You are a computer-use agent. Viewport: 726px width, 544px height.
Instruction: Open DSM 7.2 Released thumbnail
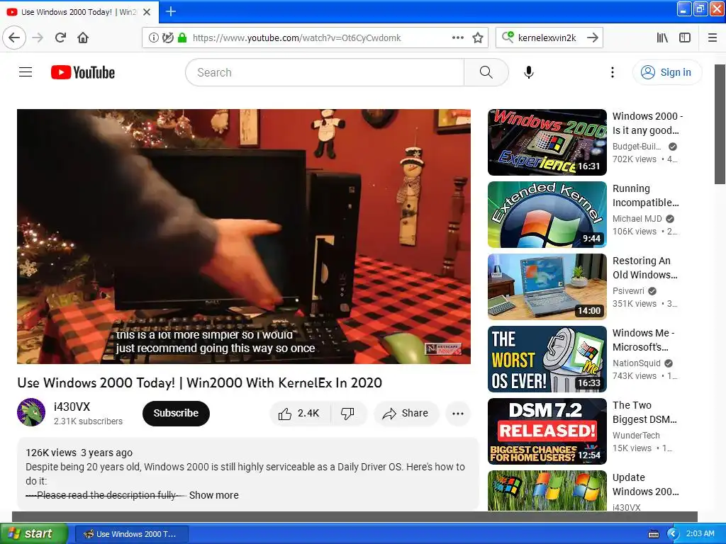tap(547, 431)
